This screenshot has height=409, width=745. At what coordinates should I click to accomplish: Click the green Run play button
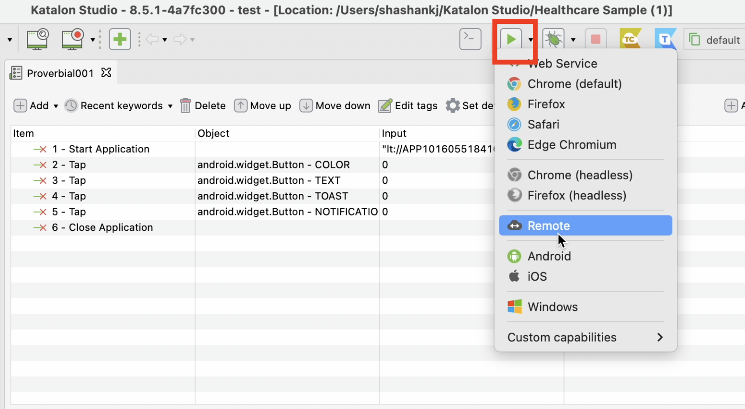tap(511, 39)
